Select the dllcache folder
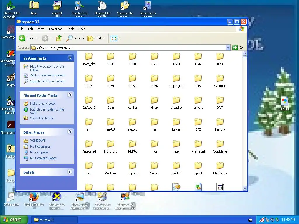This screenshot has height=224, width=299. click(x=176, y=103)
